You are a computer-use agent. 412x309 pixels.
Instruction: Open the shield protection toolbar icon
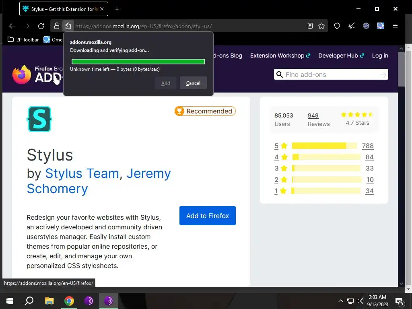click(x=337, y=26)
